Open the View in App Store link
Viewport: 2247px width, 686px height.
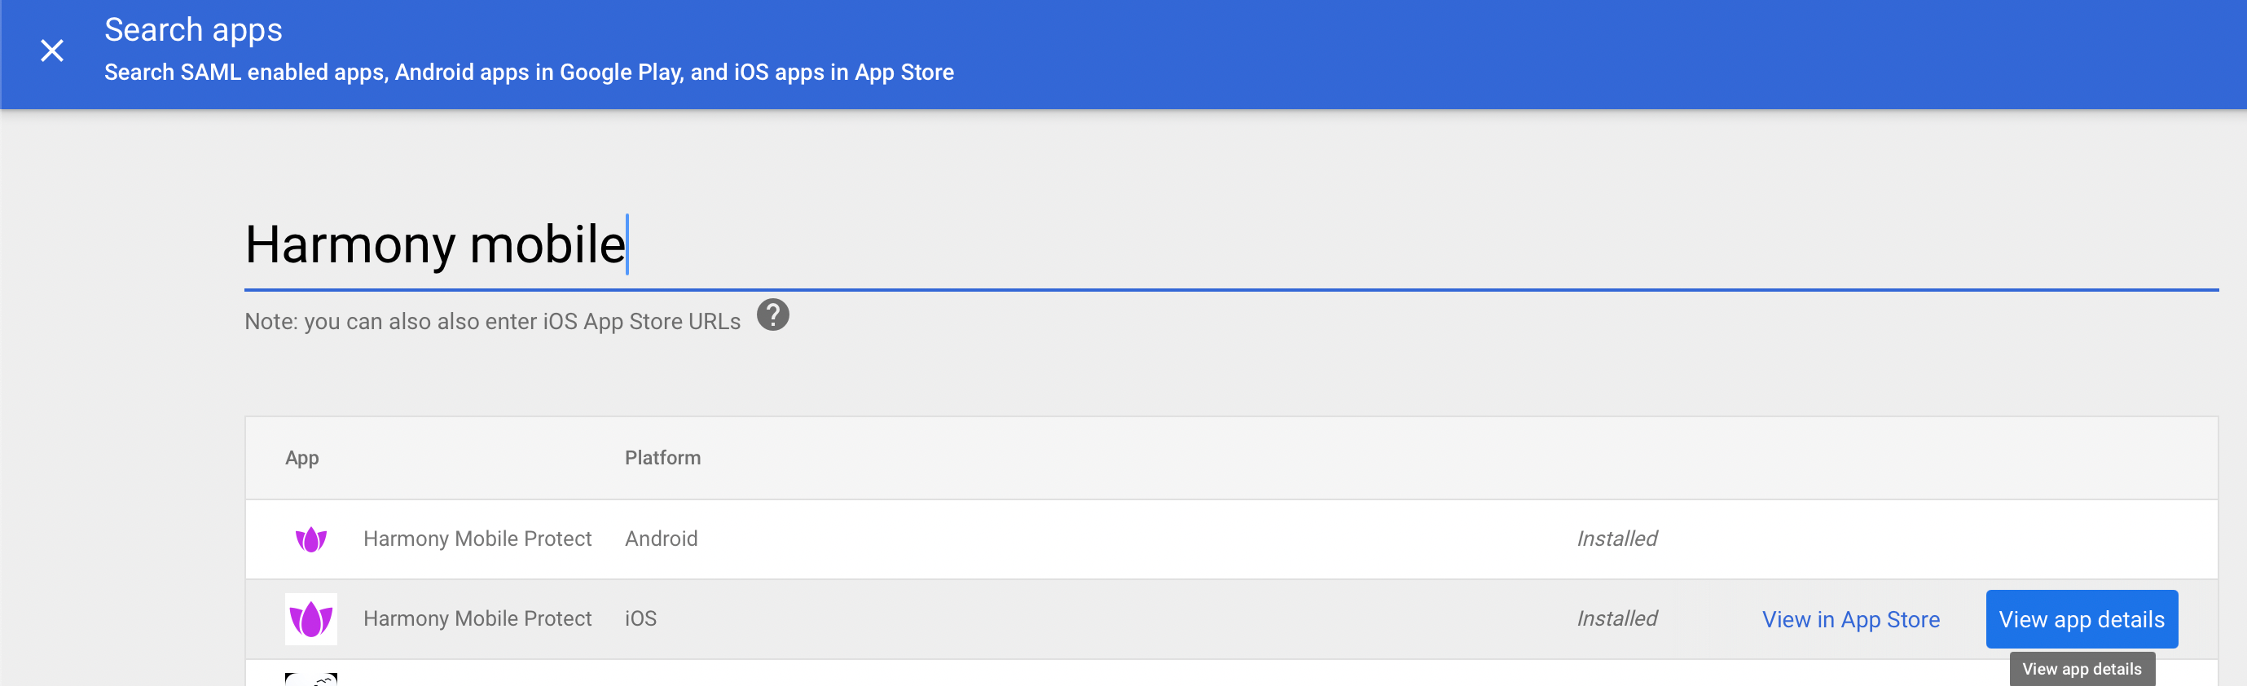(1850, 620)
